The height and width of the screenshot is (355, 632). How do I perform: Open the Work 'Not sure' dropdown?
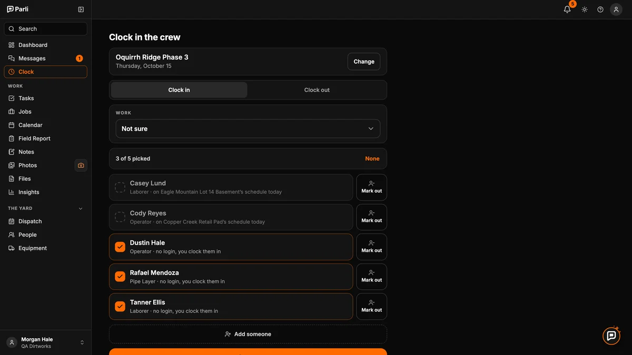tap(248, 129)
